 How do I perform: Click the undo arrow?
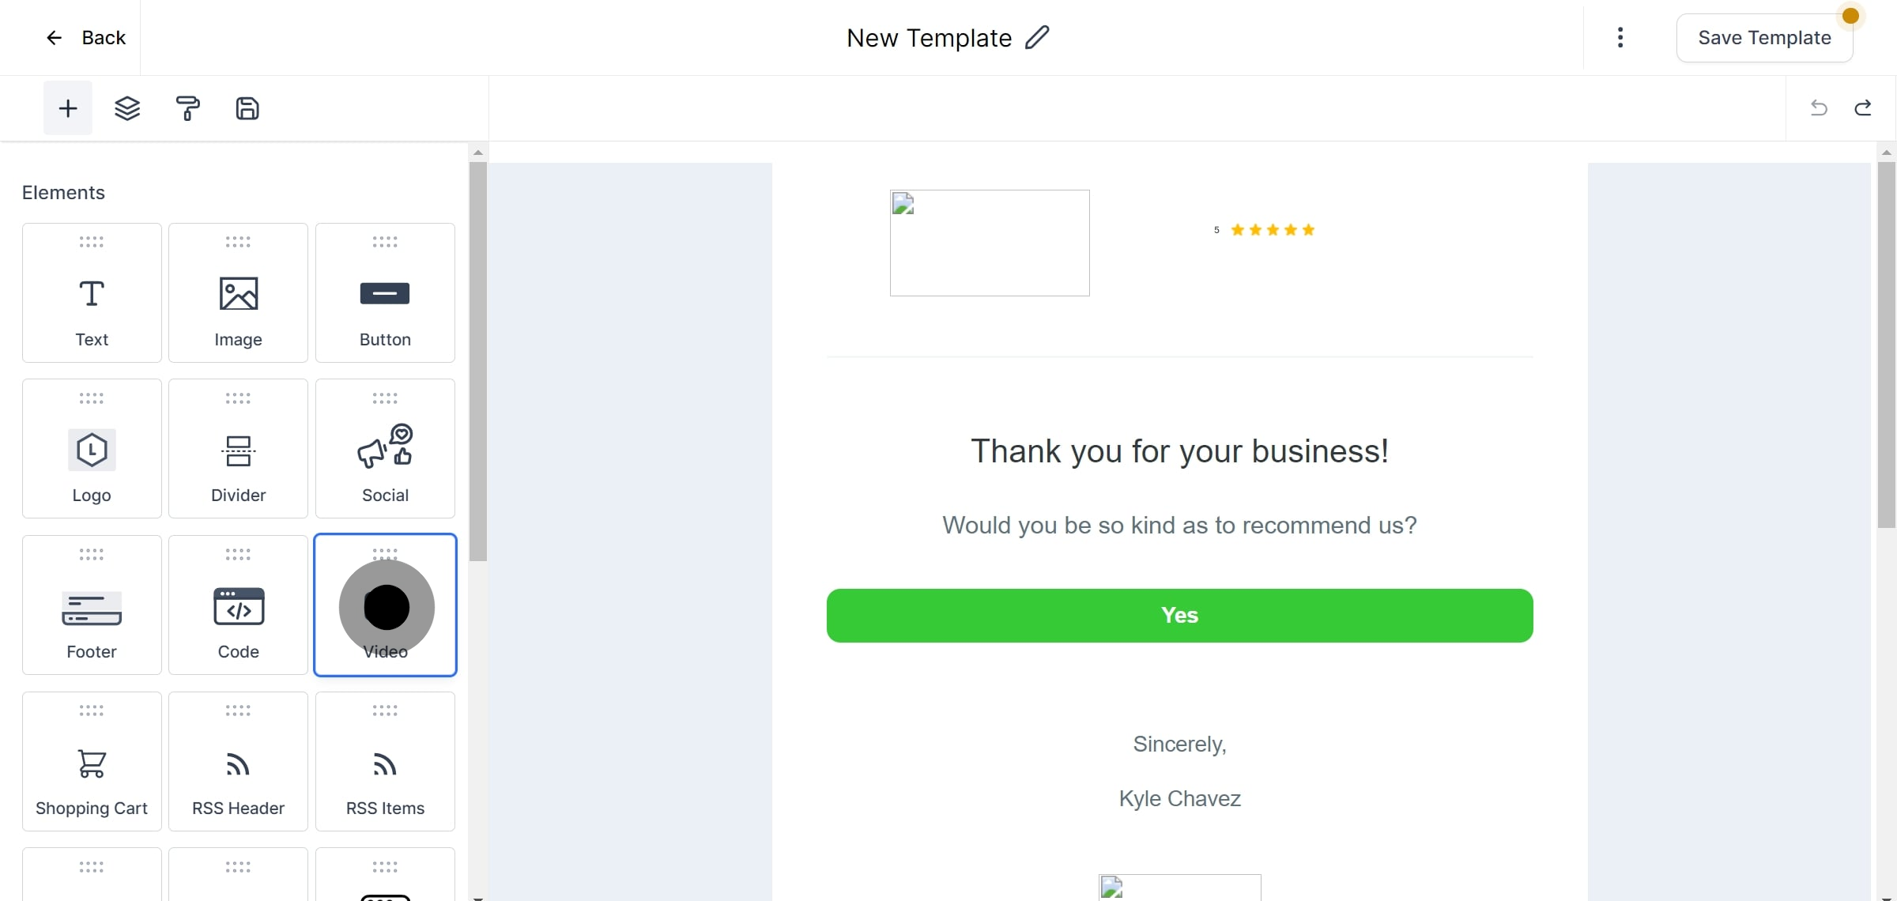pyautogui.click(x=1819, y=107)
